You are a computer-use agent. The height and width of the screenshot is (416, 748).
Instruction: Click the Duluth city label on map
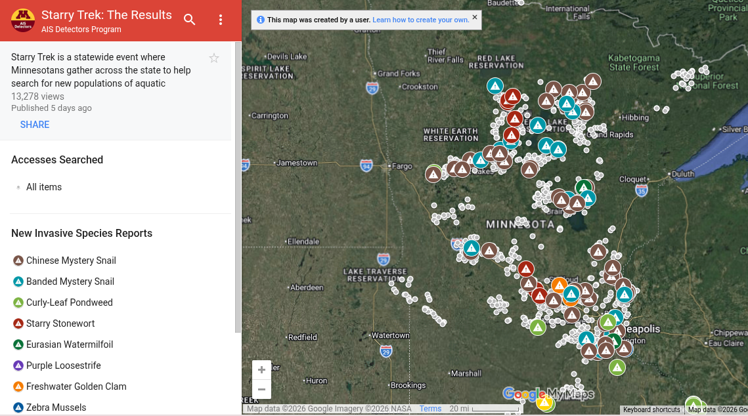pyautogui.click(x=682, y=174)
